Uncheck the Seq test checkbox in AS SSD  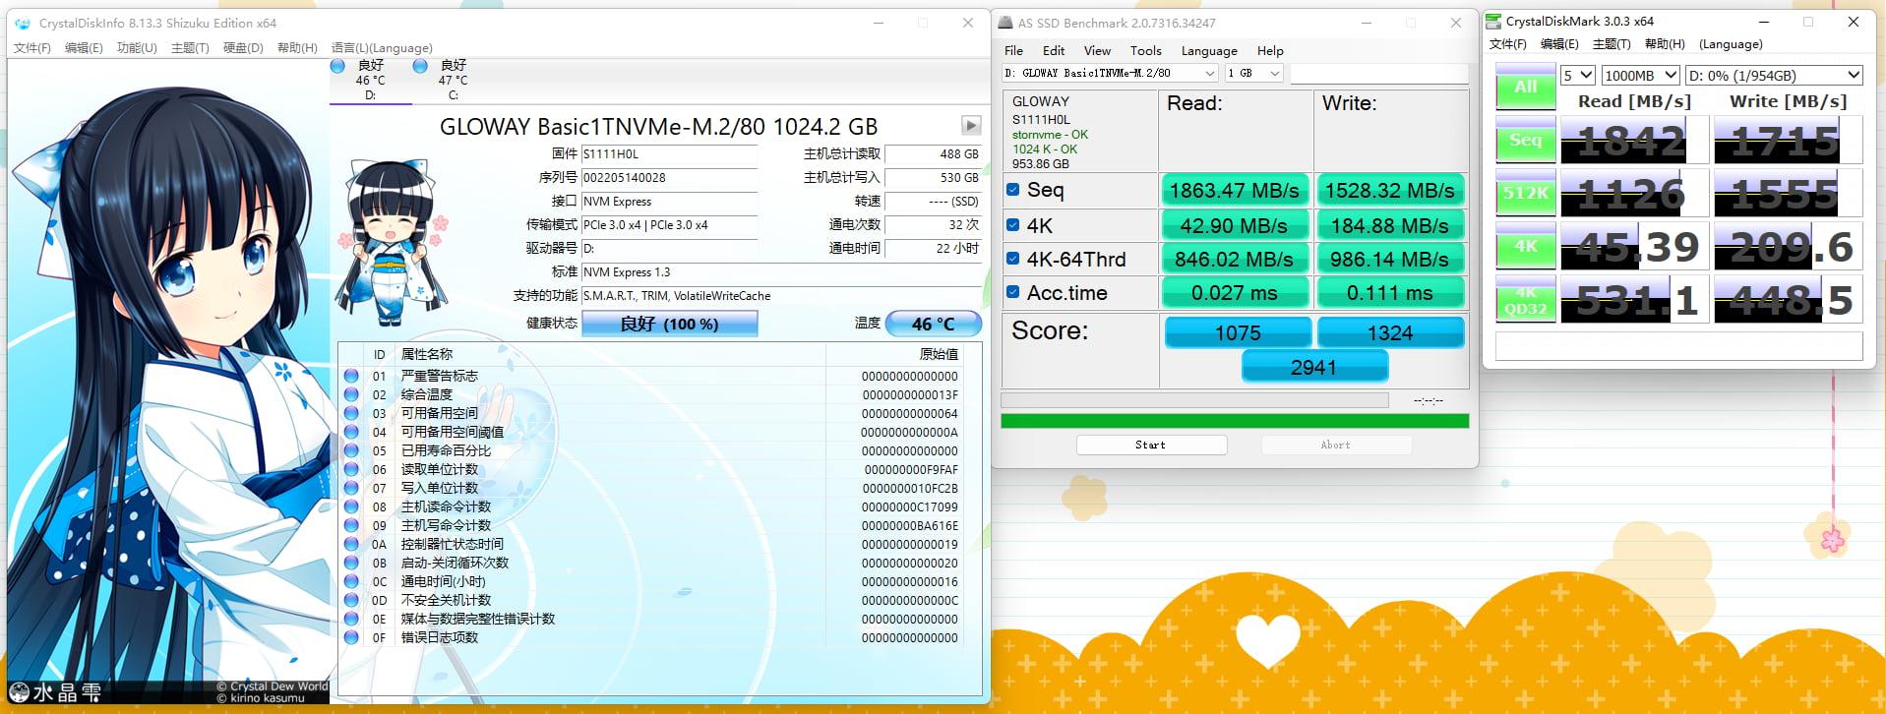pos(1012,190)
